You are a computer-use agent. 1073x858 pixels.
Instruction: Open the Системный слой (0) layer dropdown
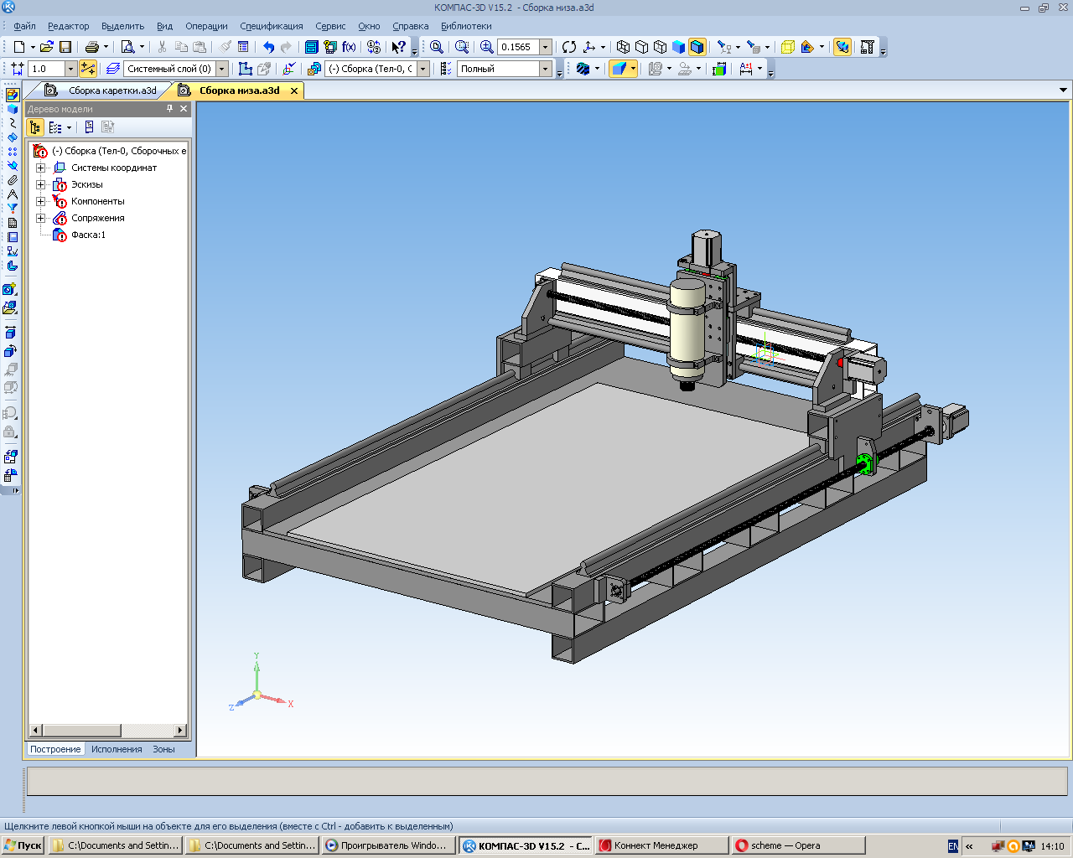pos(222,69)
